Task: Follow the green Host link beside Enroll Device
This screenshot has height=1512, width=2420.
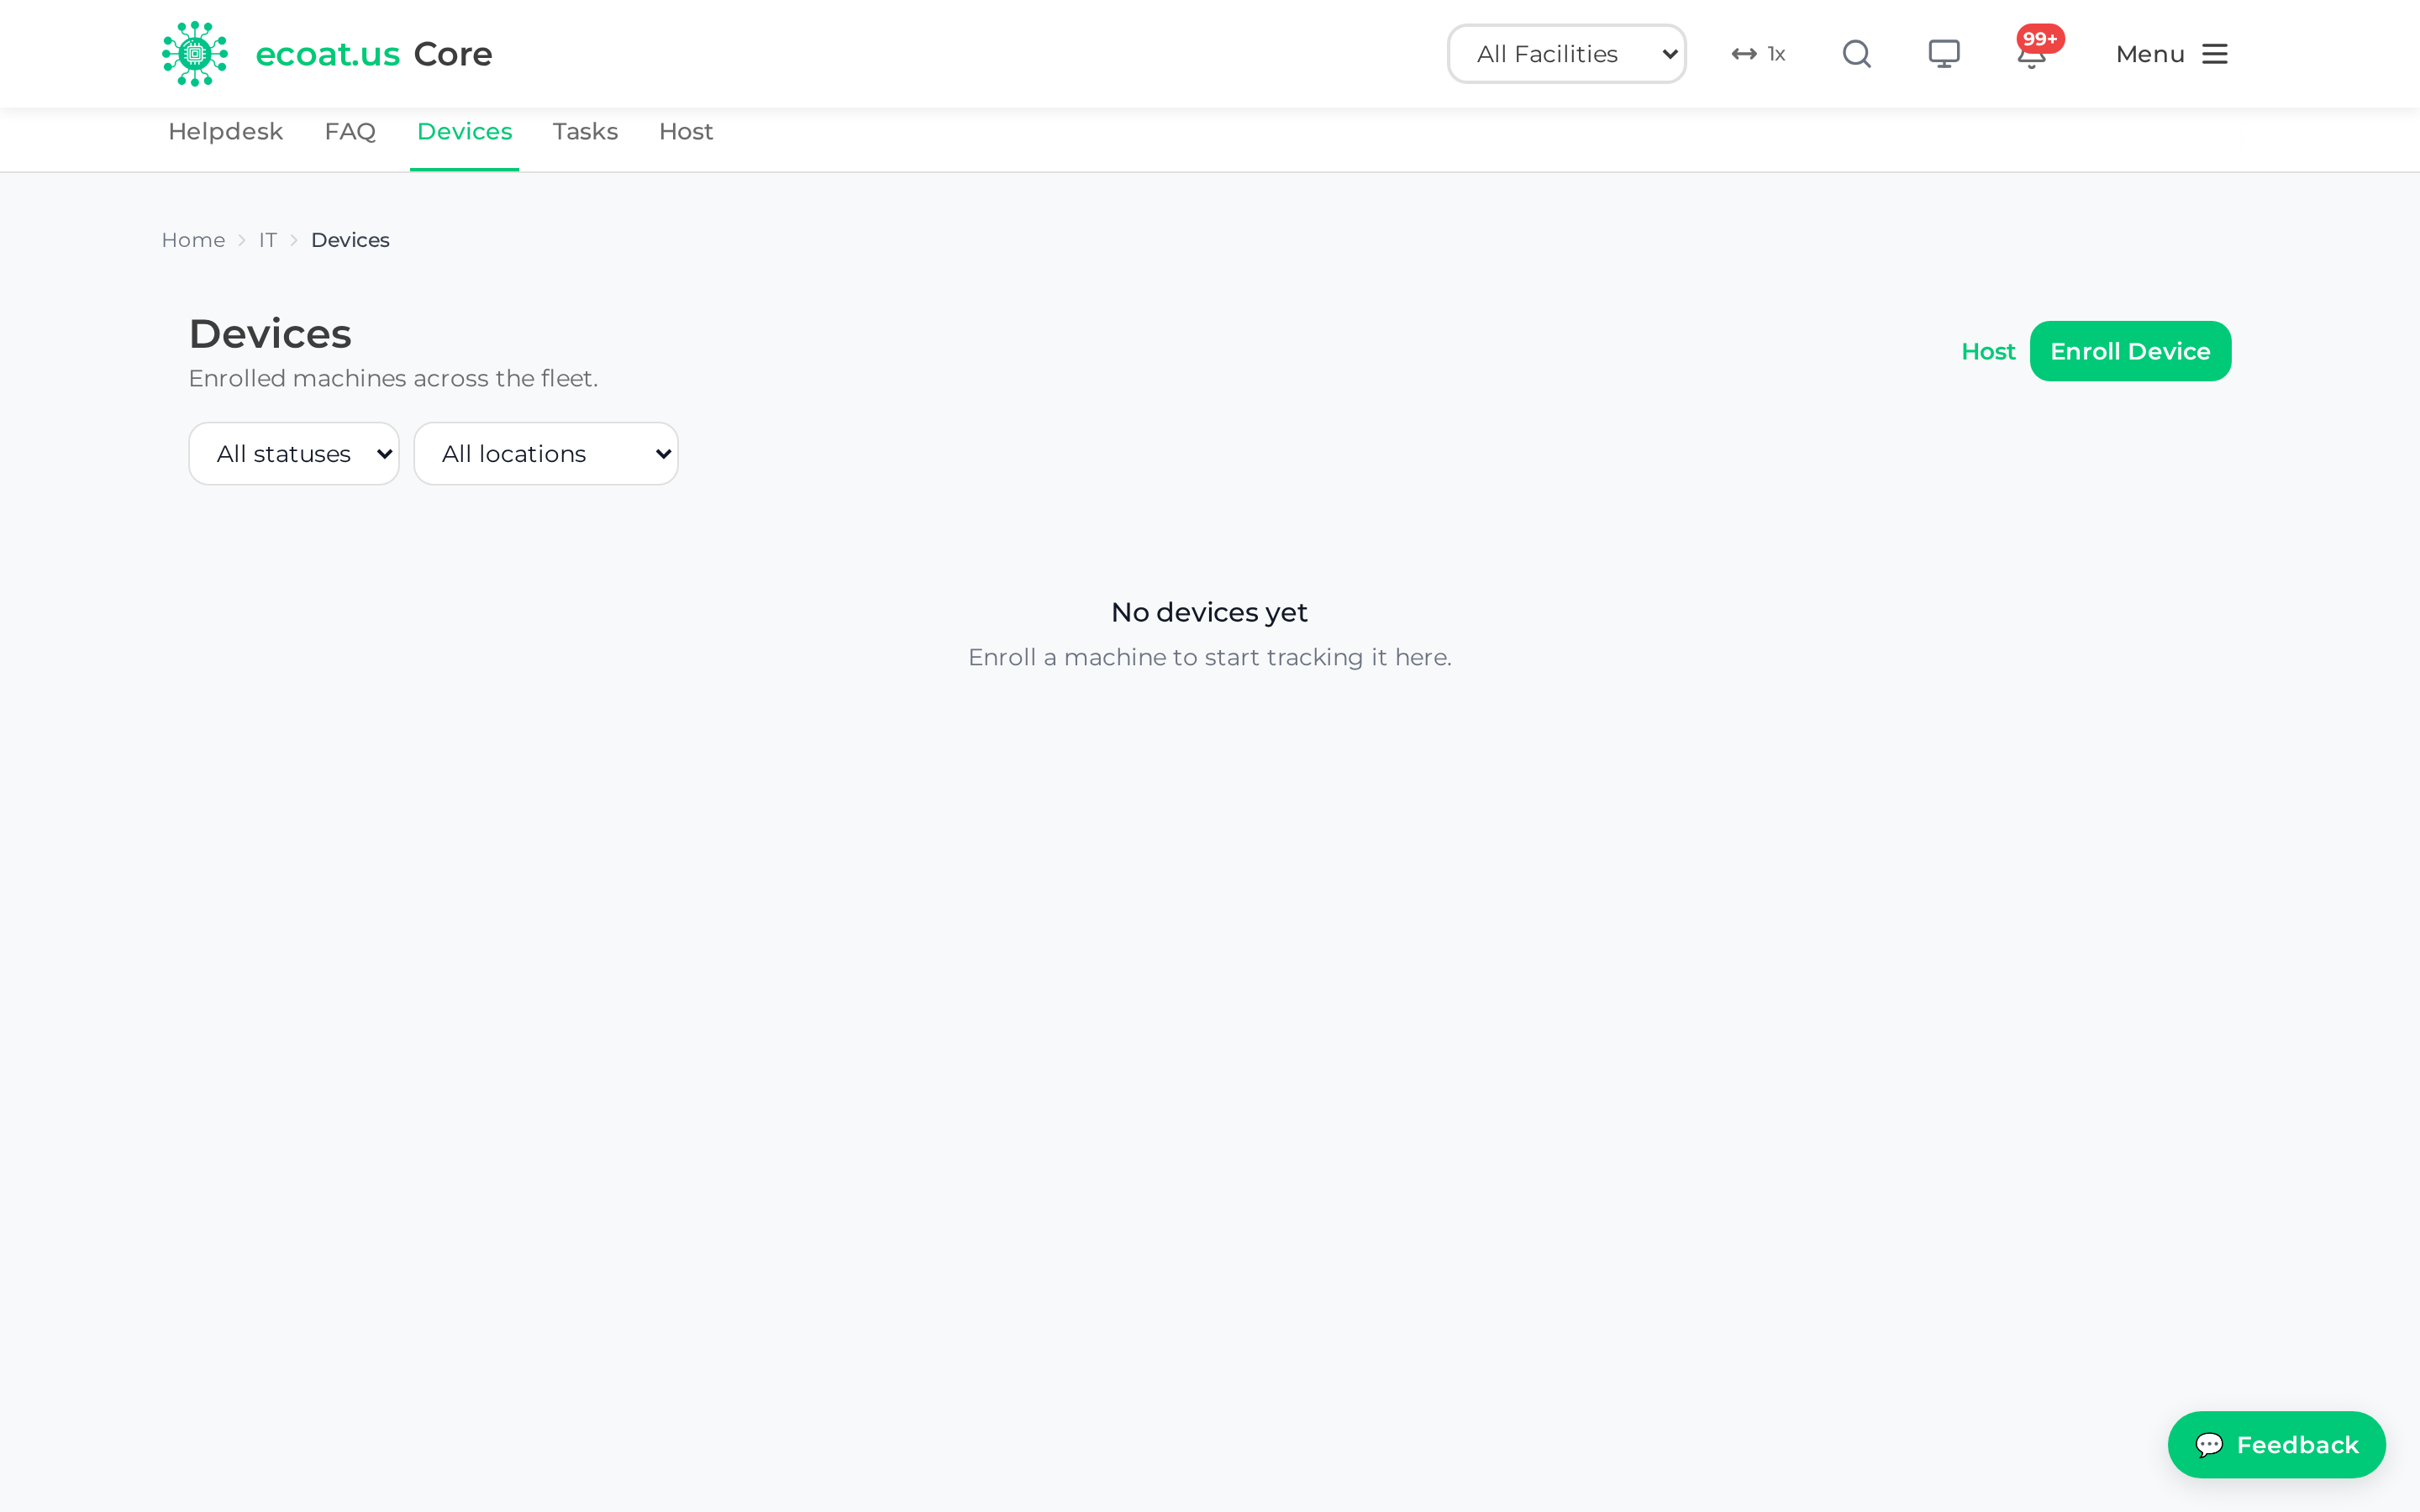Action: [1988, 351]
